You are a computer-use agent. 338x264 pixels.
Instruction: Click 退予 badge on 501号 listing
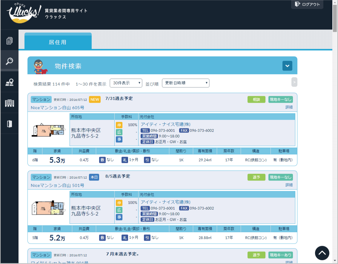[x=256, y=177]
